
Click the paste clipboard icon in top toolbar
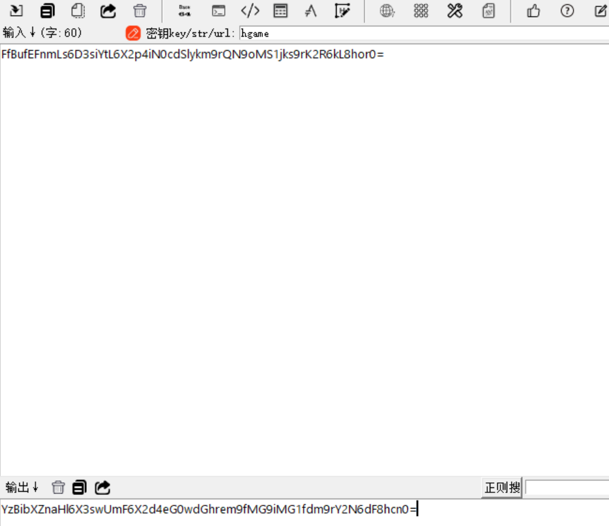pyautogui.click(x=78, y=11)
